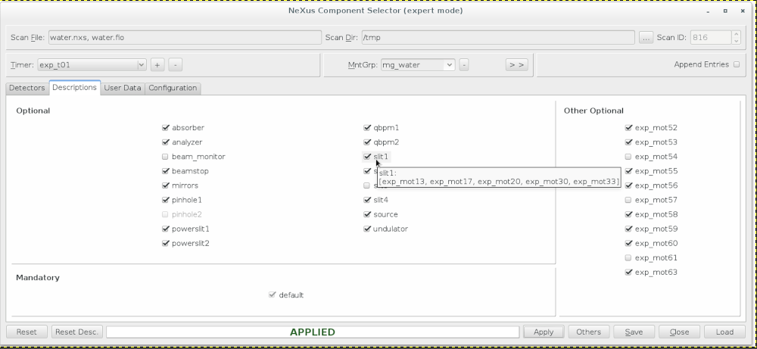Screen dimensions: 757x349
Task: Click the 'Mandatory' section heading
Action: [38, 278]
